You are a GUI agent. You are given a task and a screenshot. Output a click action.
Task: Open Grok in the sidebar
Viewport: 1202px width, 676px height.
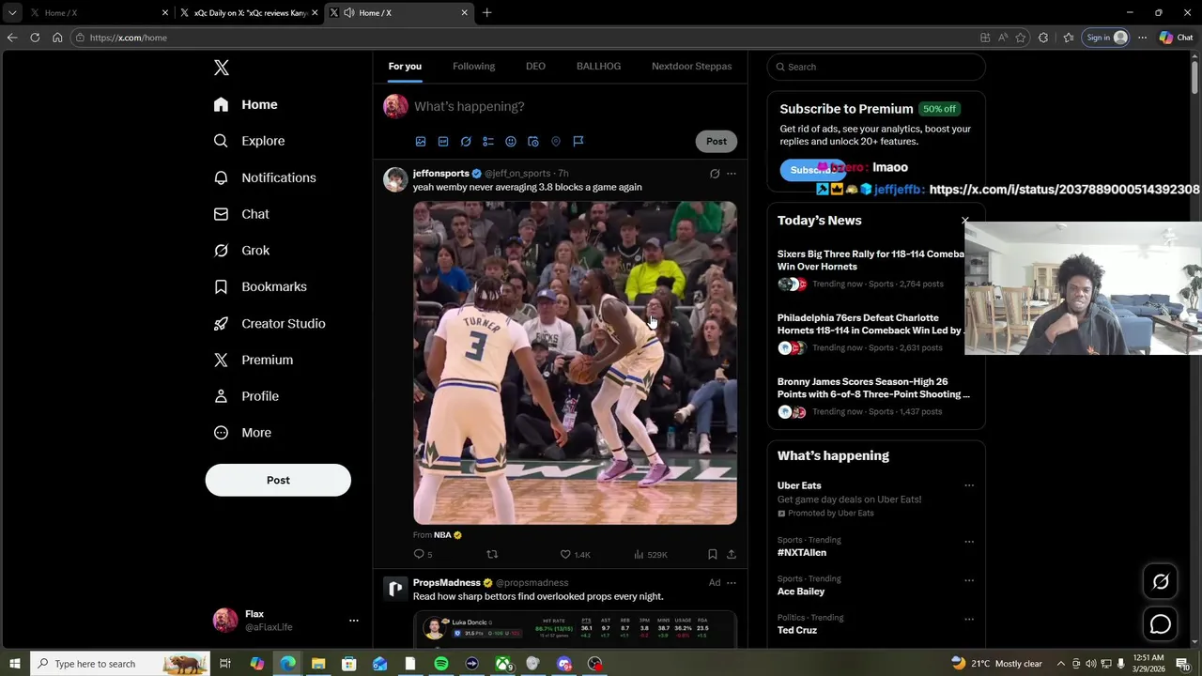242,251
